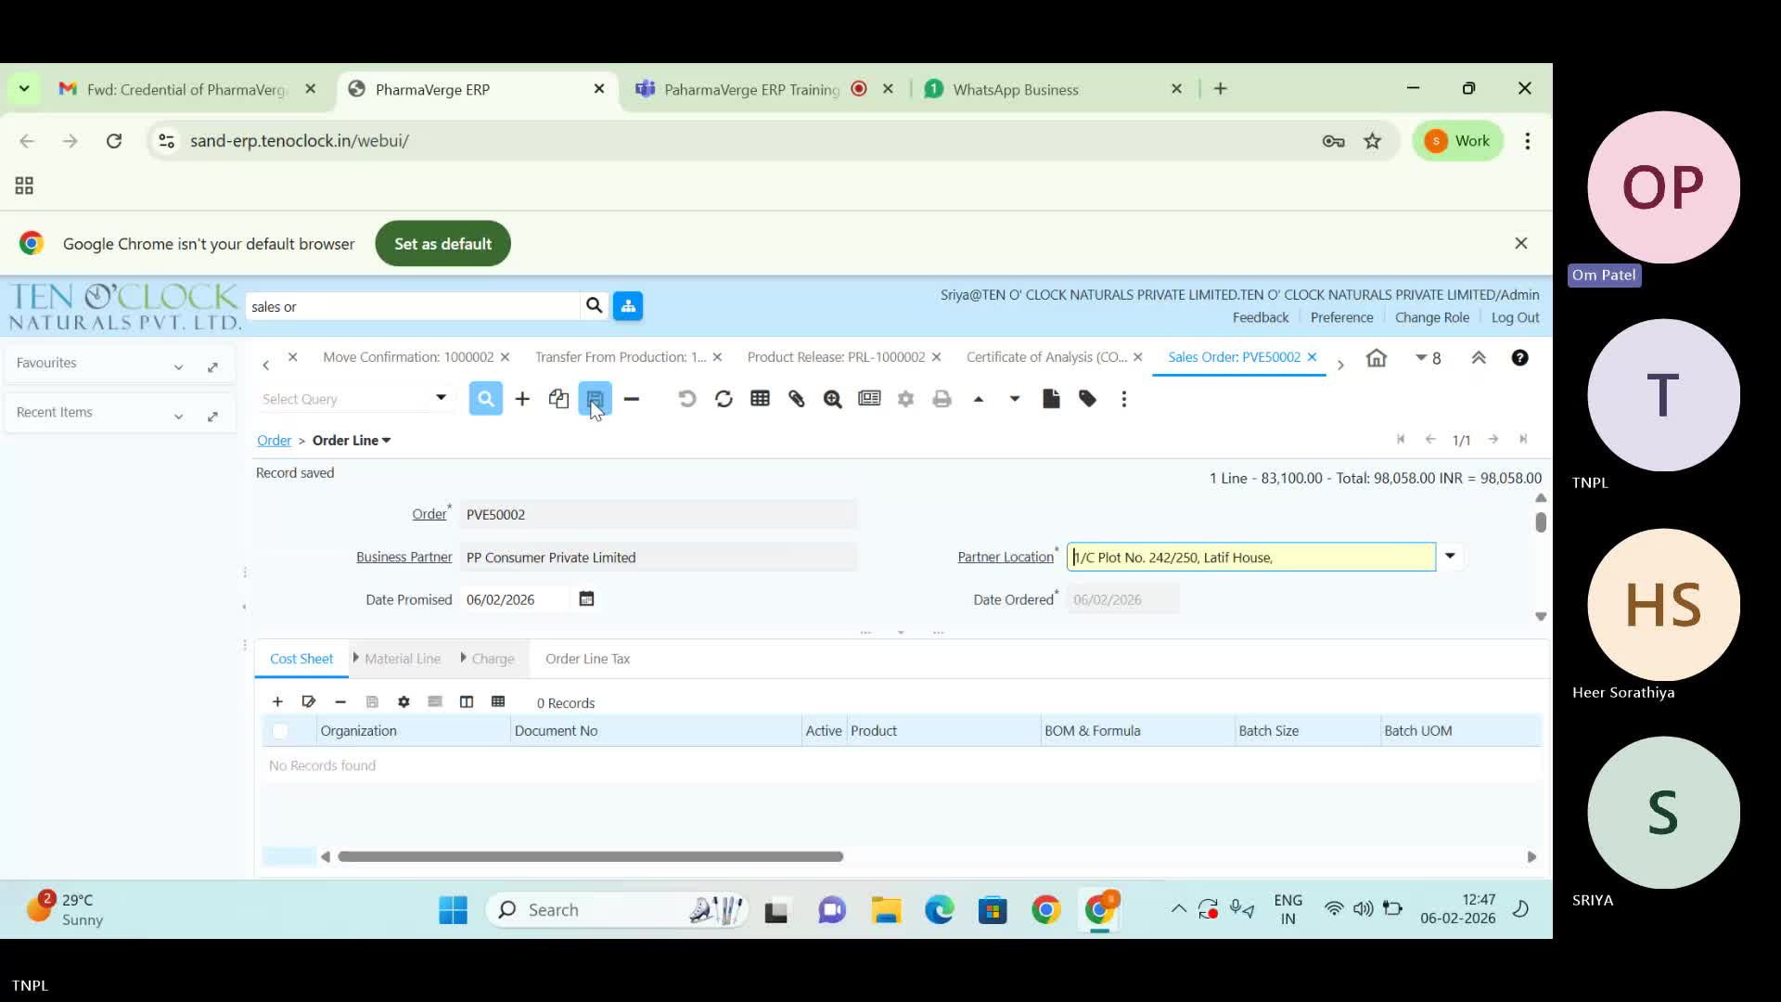
Task: Click the Date Promised calendar picker
Action: tap(586, 599)
